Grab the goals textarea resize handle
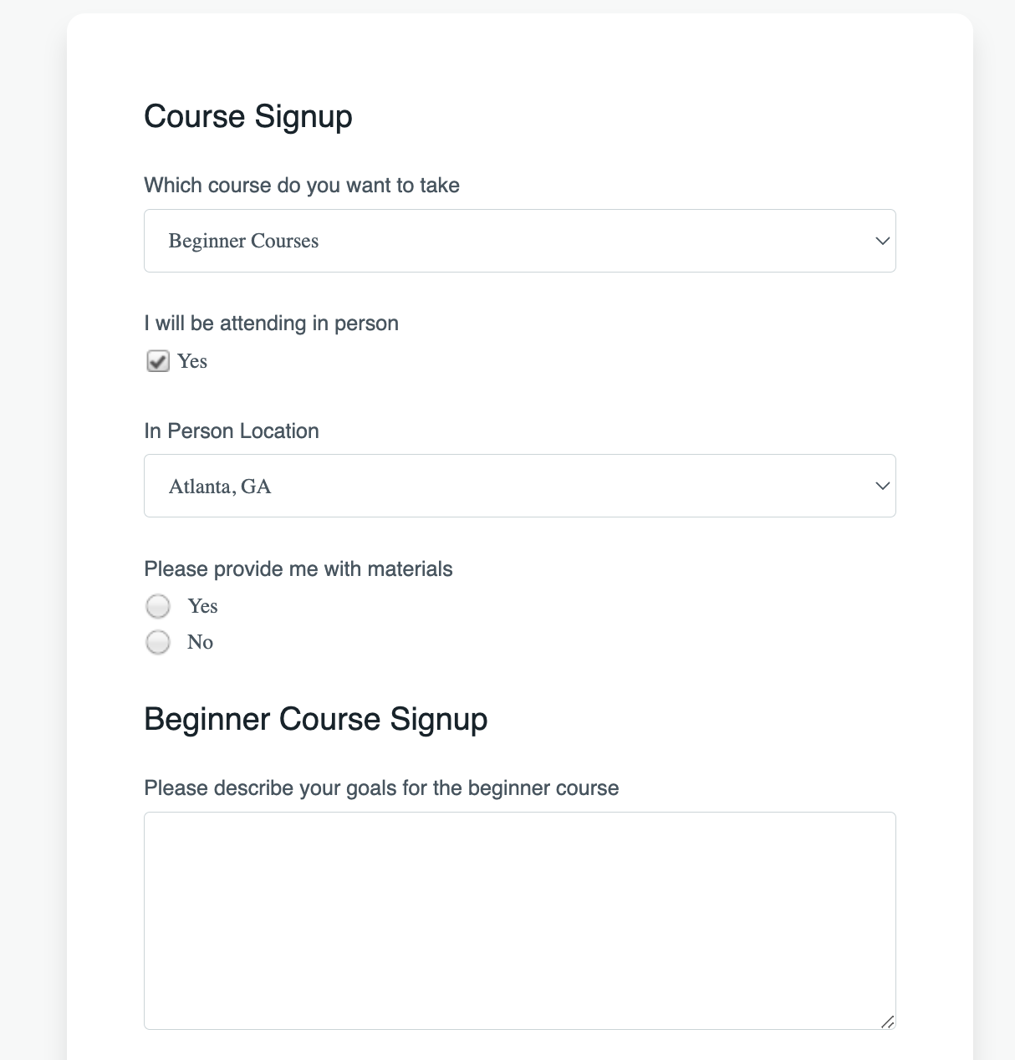 pyautogui.click(x=888, y=1022)
